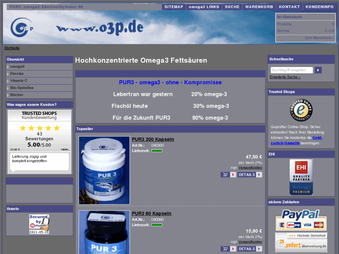Screen dimensions: 339x254
Task: Click the sofortüberweisung.de banner
Action: [301, 242]
